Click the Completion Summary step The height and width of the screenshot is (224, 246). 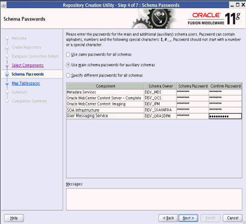(29, 101)
